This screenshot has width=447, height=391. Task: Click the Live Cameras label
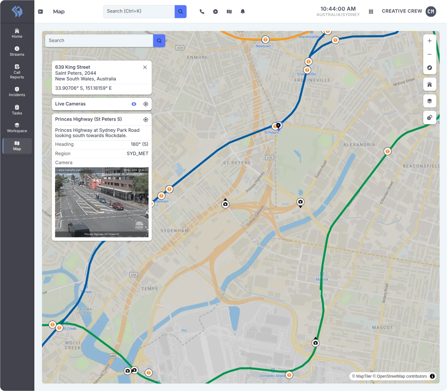tap(70, 104)
